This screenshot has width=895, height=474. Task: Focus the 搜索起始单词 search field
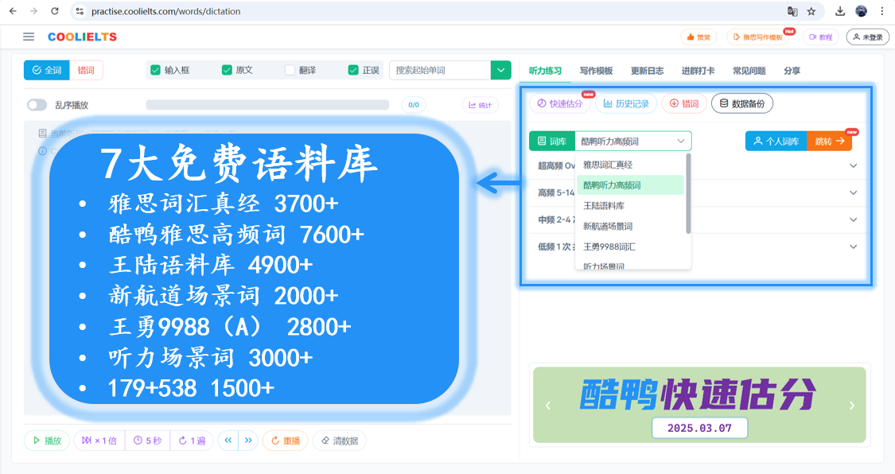(439, 70)
